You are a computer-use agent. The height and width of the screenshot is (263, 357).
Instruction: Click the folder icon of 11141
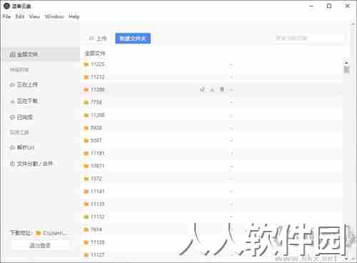(x=86, y=192)
